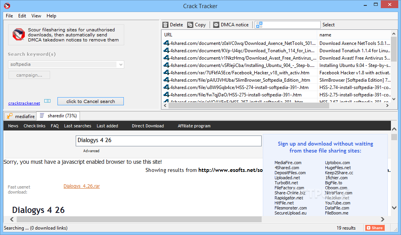Select 'SlimBrowser [Softpedia Edition]' name cell

pyautogui.click(x=354, y=80)
